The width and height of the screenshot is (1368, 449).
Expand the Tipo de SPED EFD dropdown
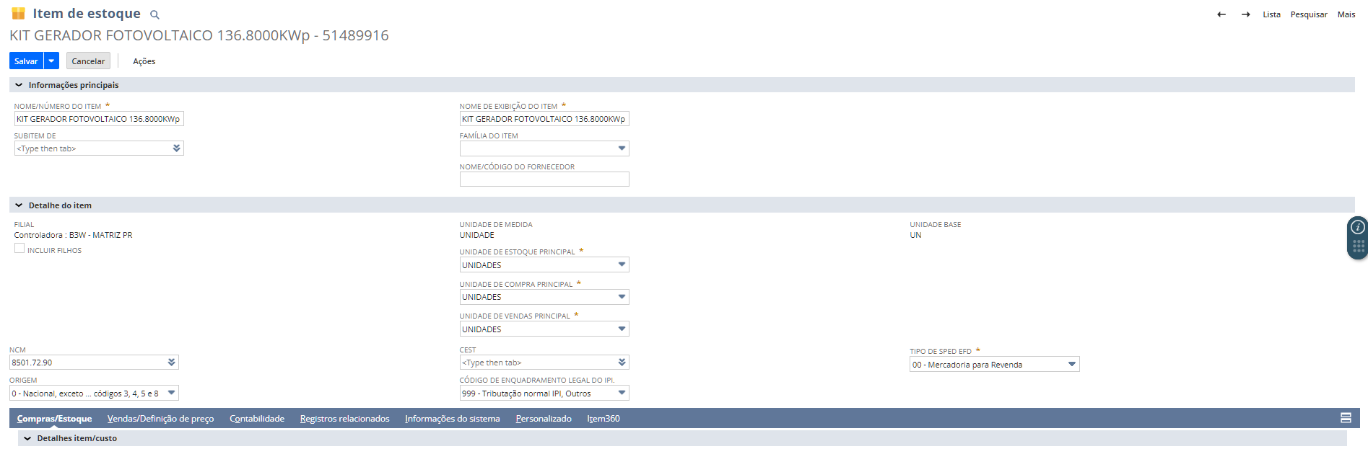[x=1071, y=365]
